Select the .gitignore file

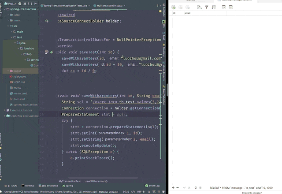click(x=18, y=76)
